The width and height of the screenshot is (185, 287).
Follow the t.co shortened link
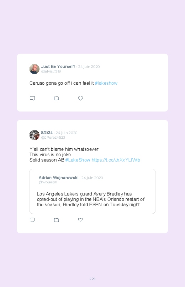(x=116, y=160)
